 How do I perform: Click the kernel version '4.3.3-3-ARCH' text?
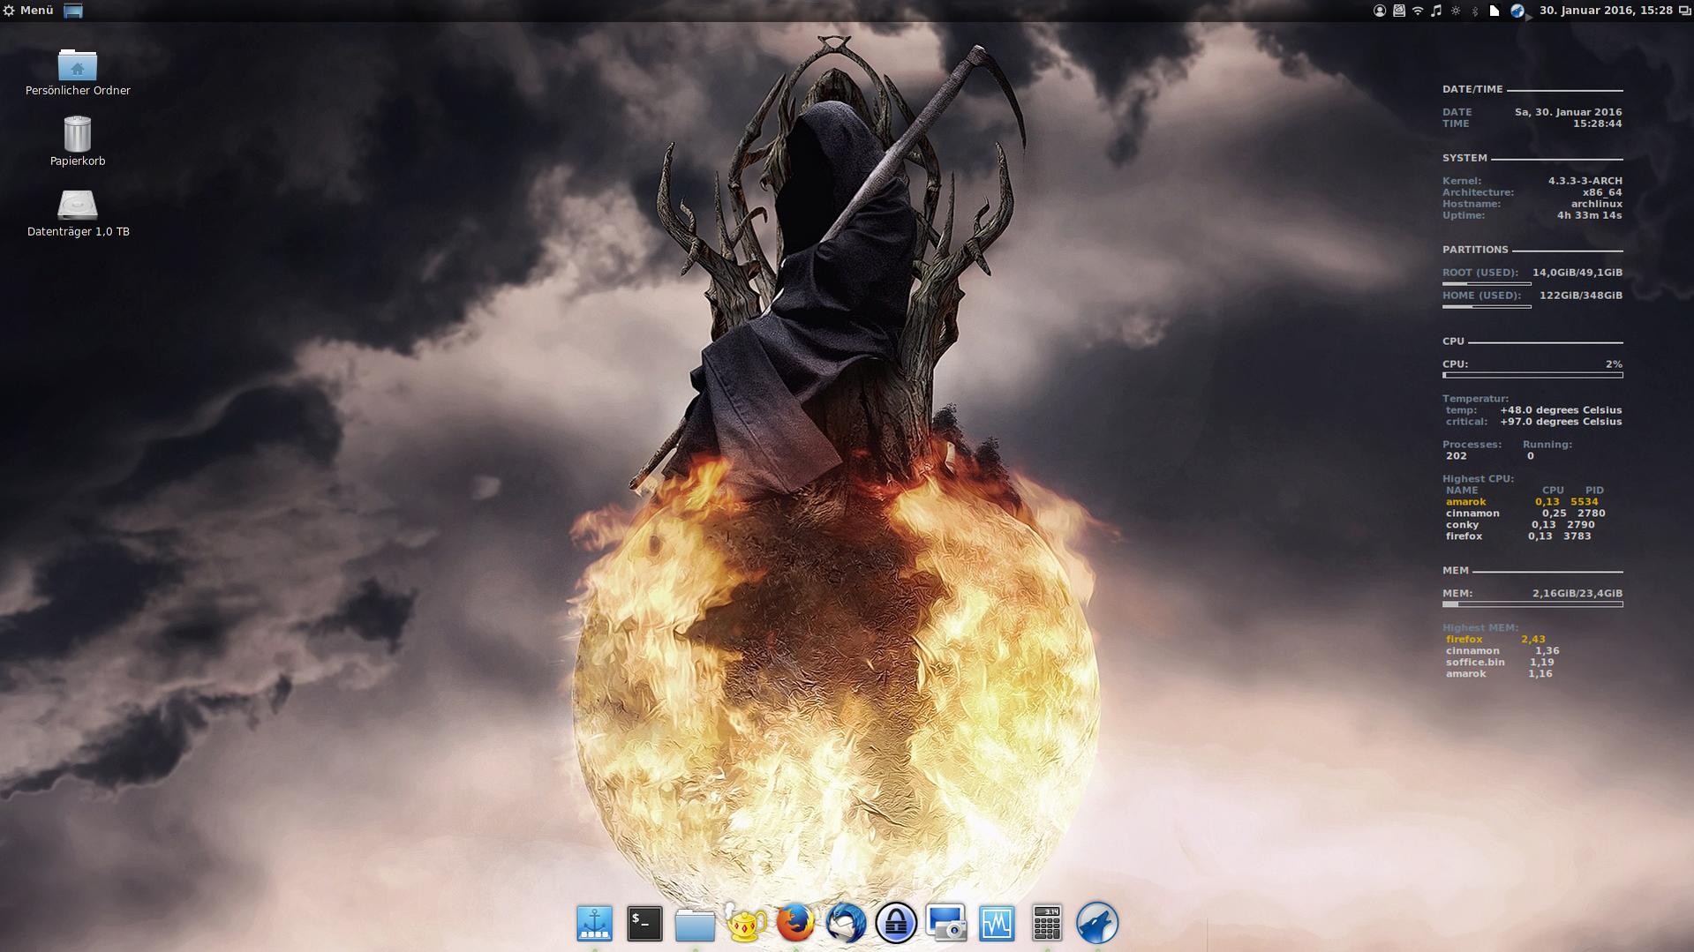pyautogui.click(x=1585, y=181)
